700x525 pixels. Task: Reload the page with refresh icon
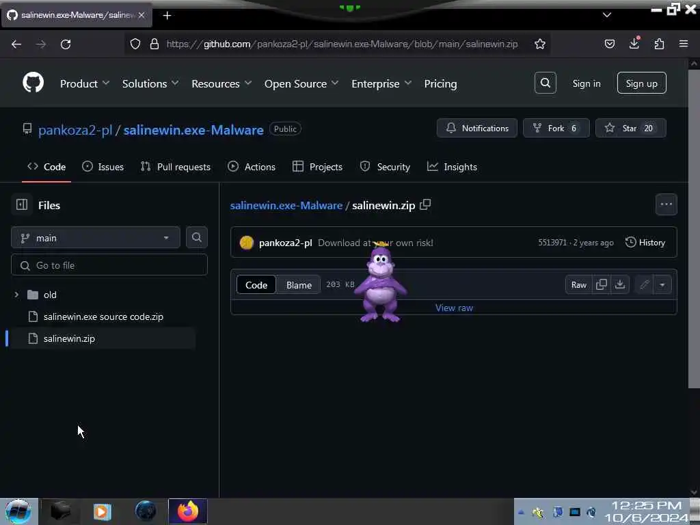tap(66, 44)
